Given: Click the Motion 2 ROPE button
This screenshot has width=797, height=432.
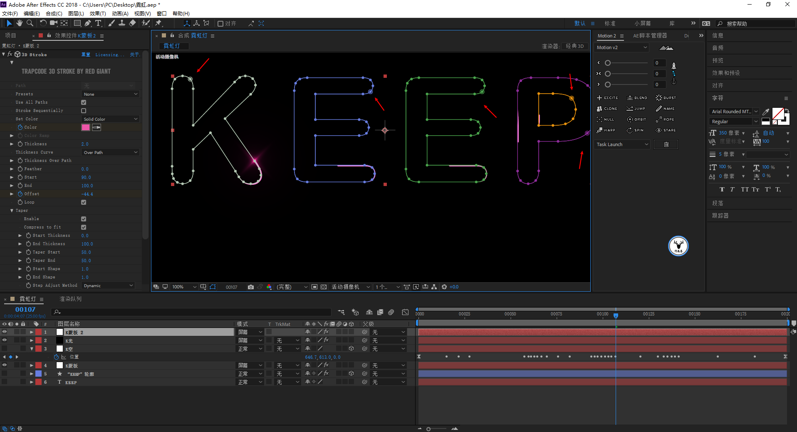Looking at the screenshot, I should pos(665,119).
